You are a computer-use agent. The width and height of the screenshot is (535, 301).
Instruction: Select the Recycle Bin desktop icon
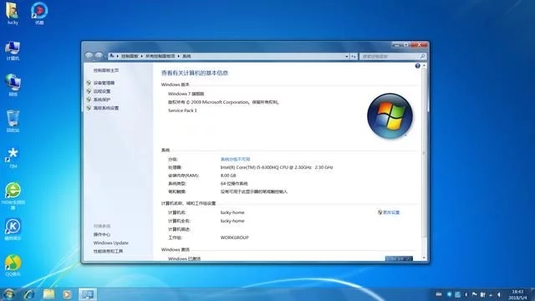click(x=13, y=121)
